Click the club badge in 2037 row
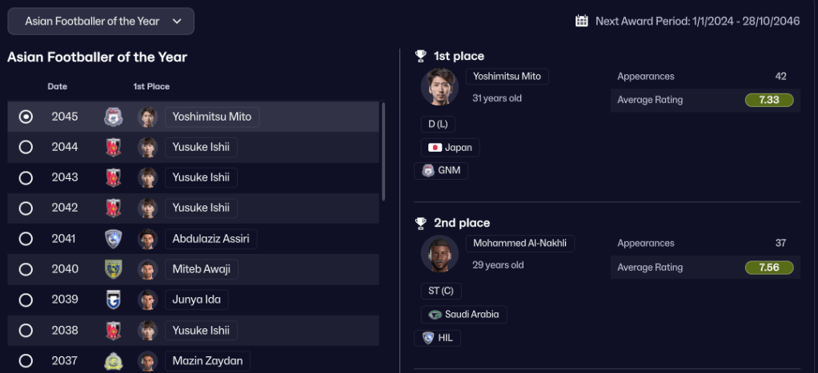This screenshot has width=818, height=373. pos(114,361)
